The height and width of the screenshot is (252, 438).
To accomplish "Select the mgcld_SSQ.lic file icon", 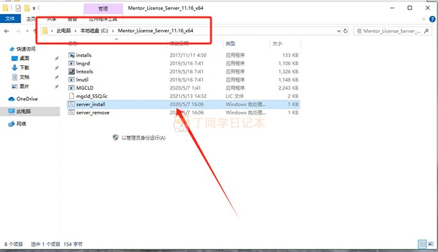I will click(72, 96).
